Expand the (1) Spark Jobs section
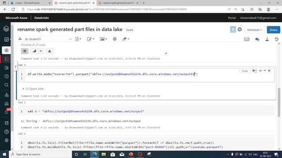282x158 pixels. click(x=33, y=89)
